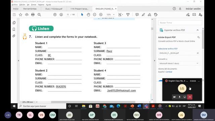Toggle camera in the Teams call window
215x121 pixels.
(x=174, y=97)
